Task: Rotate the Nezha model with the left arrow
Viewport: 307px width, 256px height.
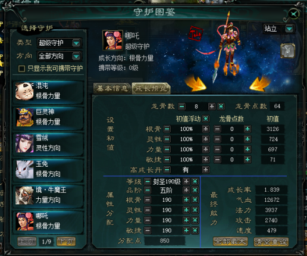Action: 195,85
